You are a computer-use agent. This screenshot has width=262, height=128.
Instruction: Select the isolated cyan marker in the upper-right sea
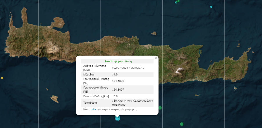[211, 7]
